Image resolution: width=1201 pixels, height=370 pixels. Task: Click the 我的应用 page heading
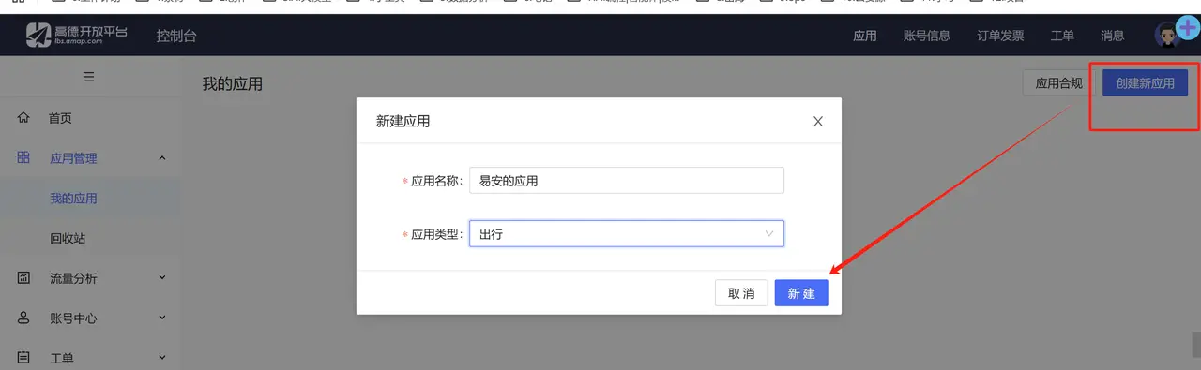(x=233, y=84)
